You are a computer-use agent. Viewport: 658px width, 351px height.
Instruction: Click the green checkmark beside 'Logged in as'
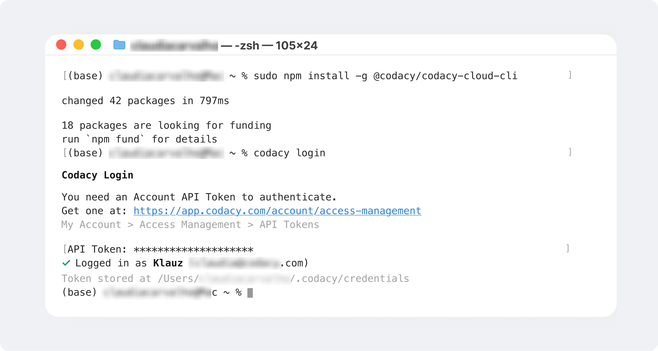coord(66,263)
